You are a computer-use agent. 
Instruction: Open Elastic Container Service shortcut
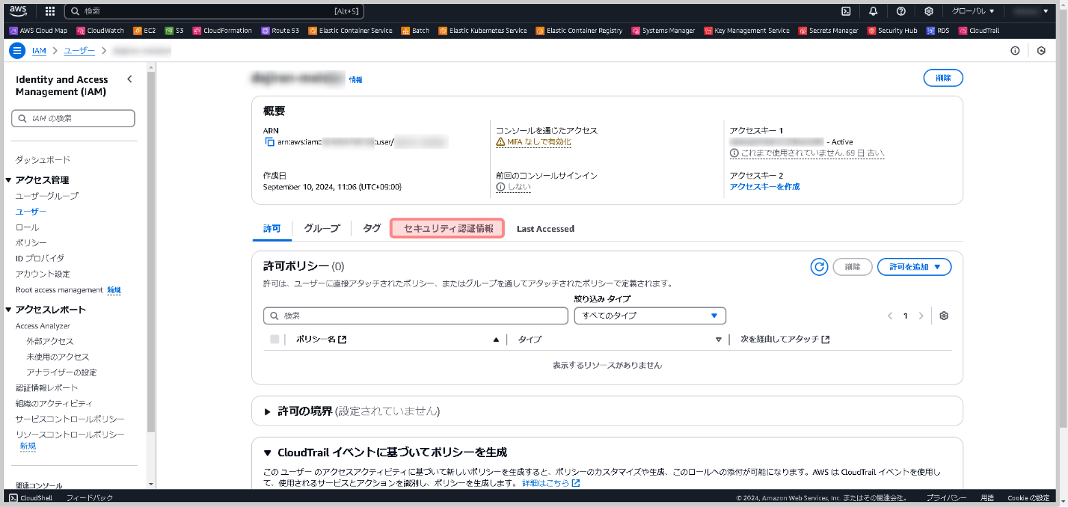point(351,31)
